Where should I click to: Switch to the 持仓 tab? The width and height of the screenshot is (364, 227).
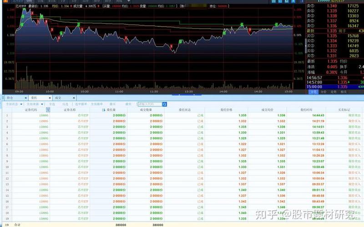click(10, 98)
